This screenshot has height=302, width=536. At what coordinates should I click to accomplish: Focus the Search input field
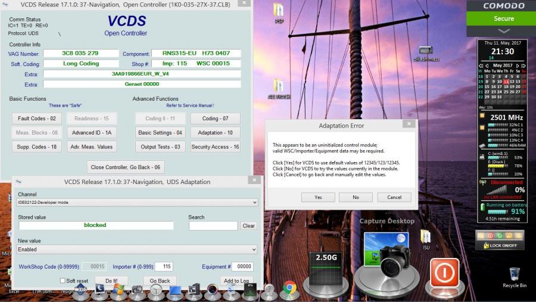(x=213, y=226)
